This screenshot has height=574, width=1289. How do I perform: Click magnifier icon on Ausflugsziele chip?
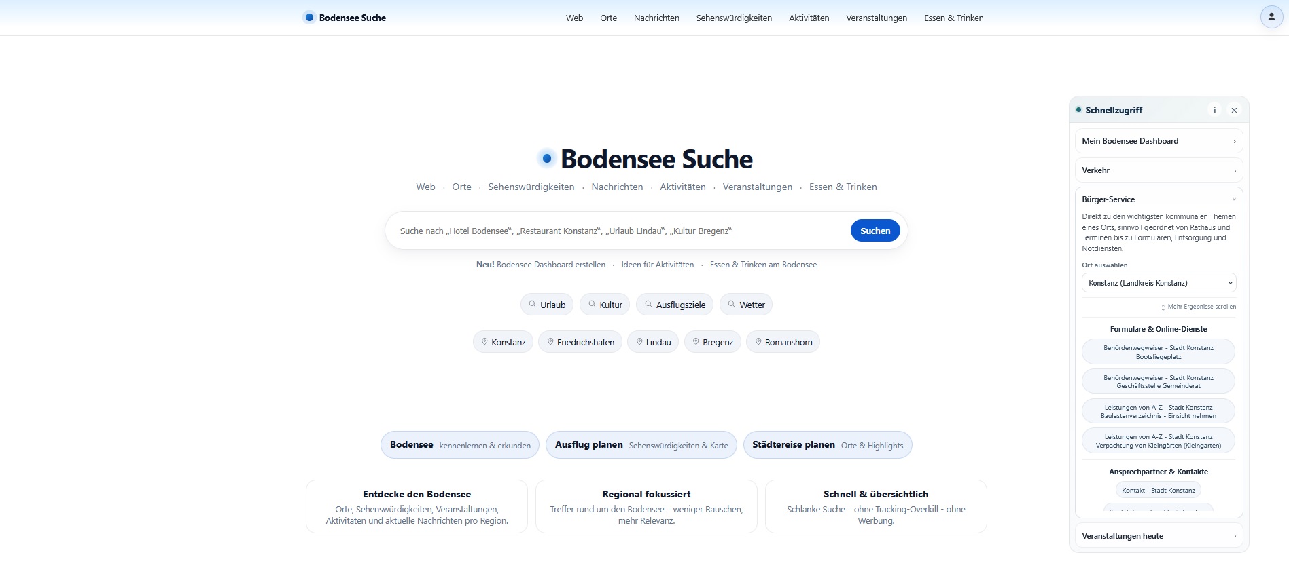648,304
